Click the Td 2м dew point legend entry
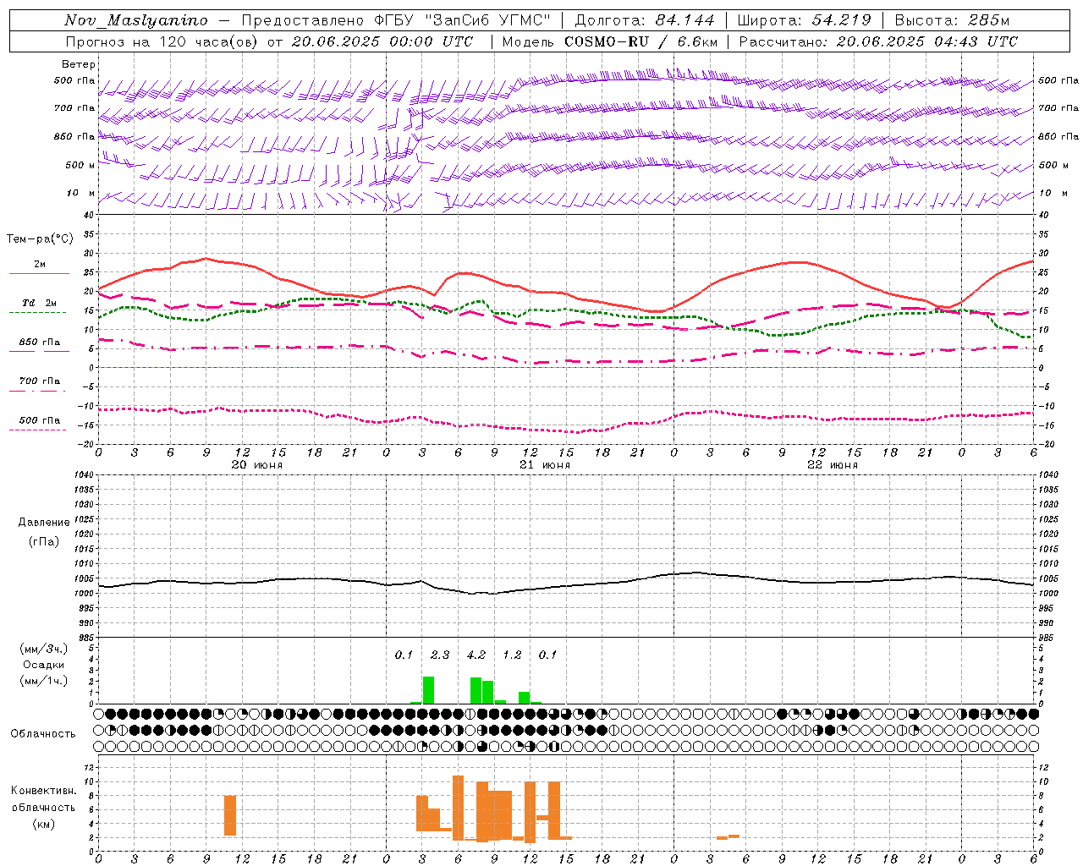The height and width of the screenshot is (866, 1083). 40,303
